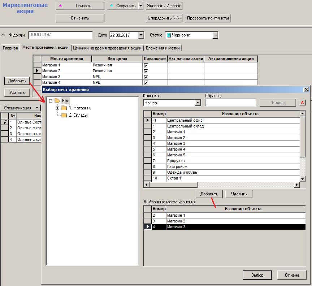The height and width of the screenshot is (286, 312).
Task: Collapse the Все tree node
Action: 51,101
